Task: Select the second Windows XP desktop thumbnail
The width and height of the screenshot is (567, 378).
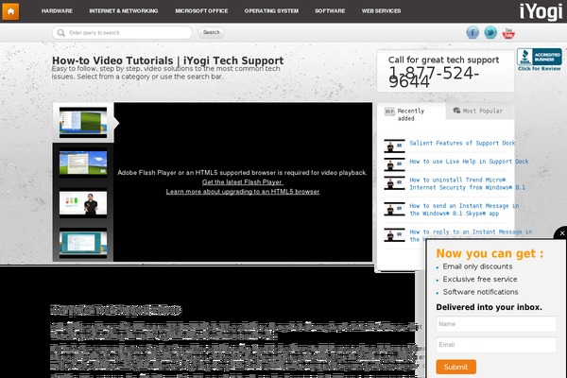Action: [x=83, y=163]
